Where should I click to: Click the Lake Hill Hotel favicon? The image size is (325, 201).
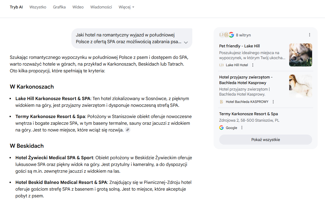point(221,65)
